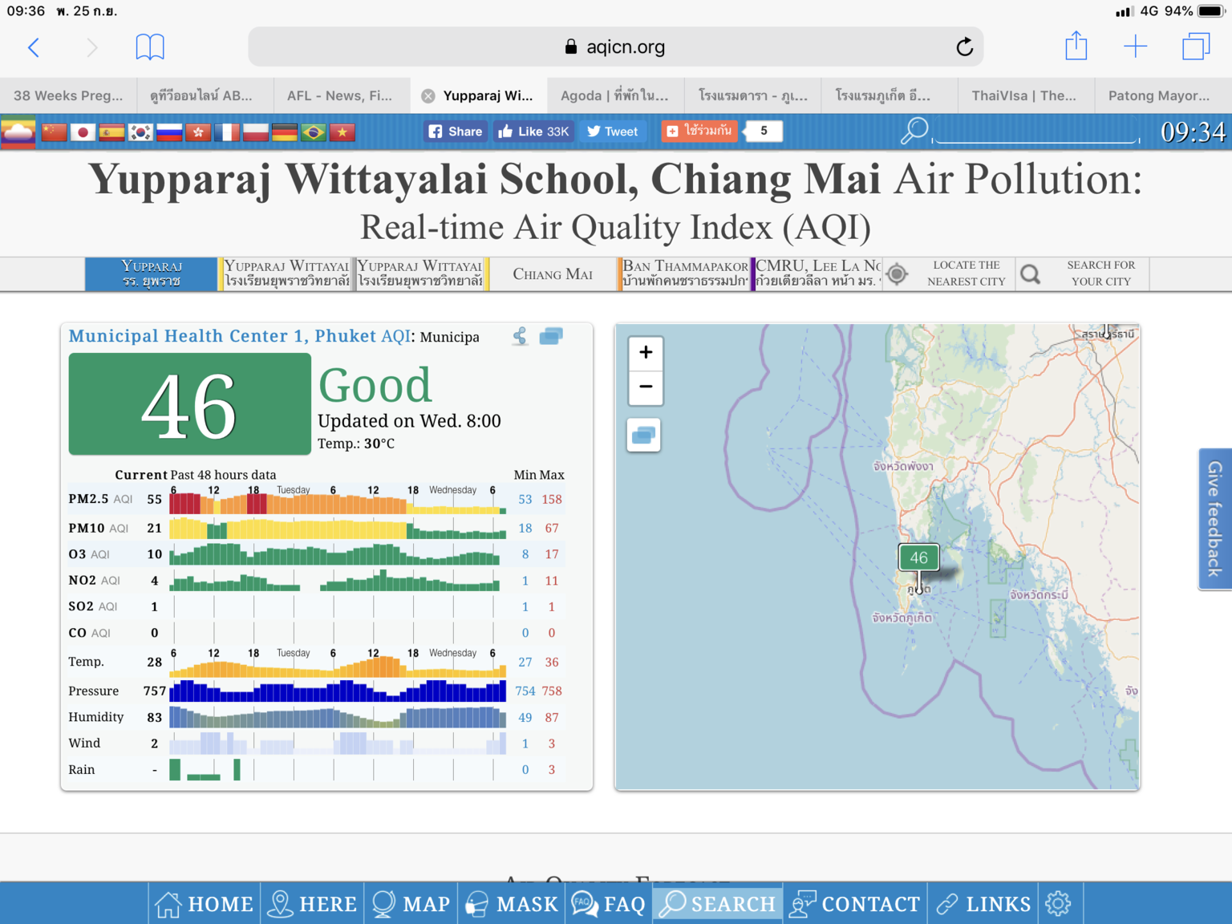Reload the page with the refresh icon

(x=964, y=47)
